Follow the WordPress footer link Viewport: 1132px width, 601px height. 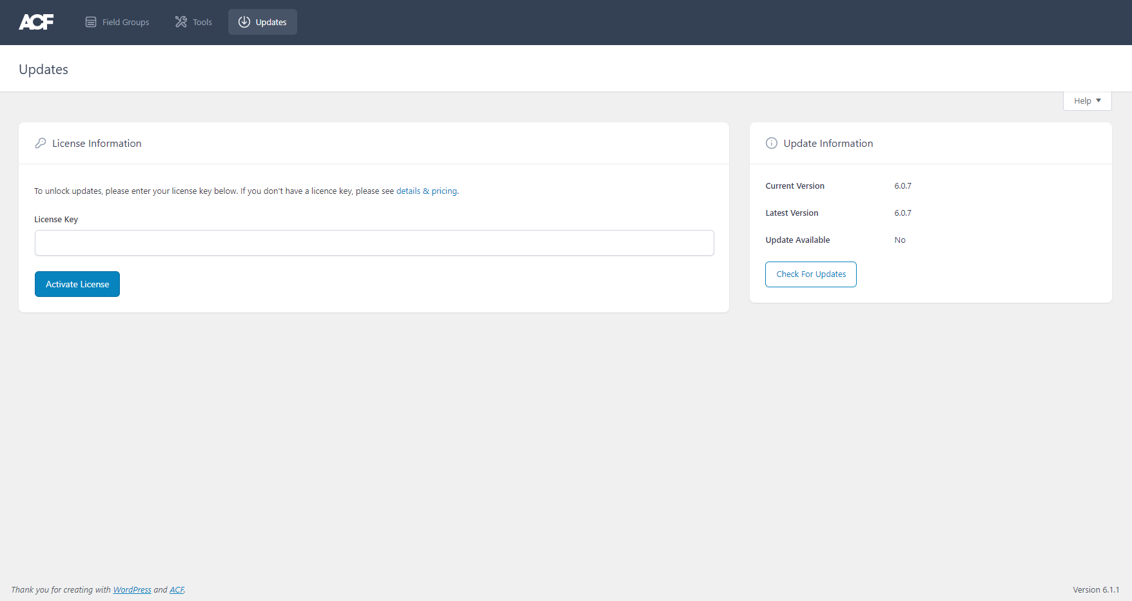tap(132, 589)
